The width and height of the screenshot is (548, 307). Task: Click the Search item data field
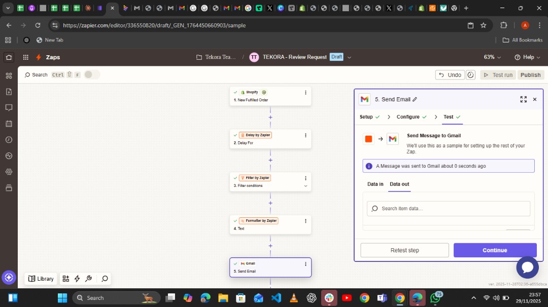[449, 208]
